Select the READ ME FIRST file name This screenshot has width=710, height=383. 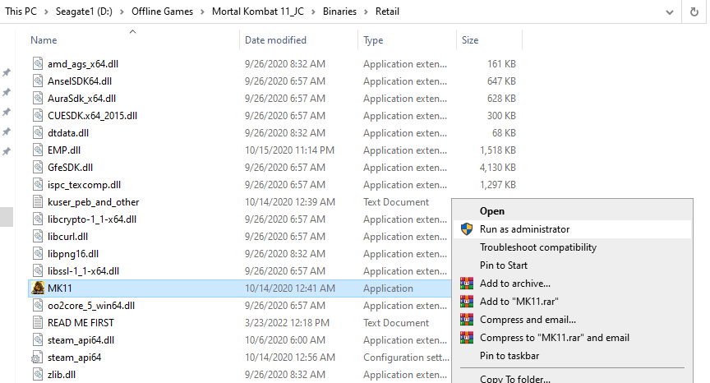pos(81,323)
